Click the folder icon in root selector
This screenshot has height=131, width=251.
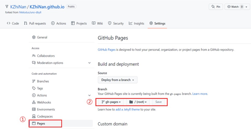click(131, 102)
